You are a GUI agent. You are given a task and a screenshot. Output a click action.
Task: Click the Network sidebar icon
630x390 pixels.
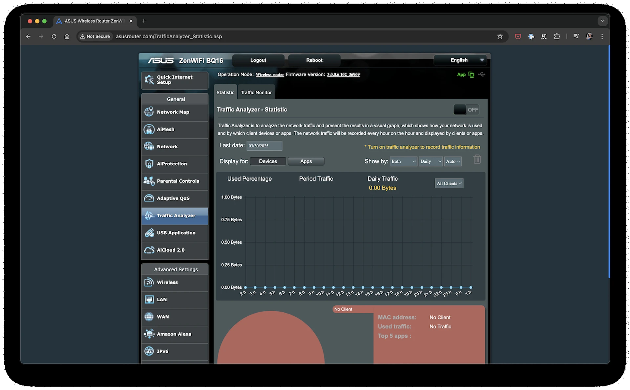click(x=149, y=146)
